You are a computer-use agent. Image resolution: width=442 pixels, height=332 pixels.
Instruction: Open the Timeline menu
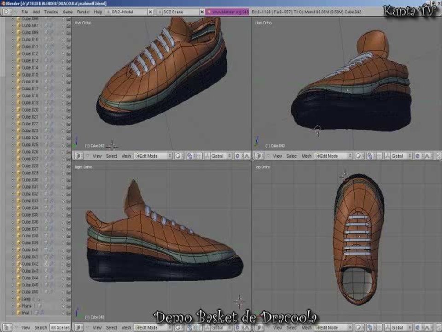pyautogui.click(x=51, y=12)
